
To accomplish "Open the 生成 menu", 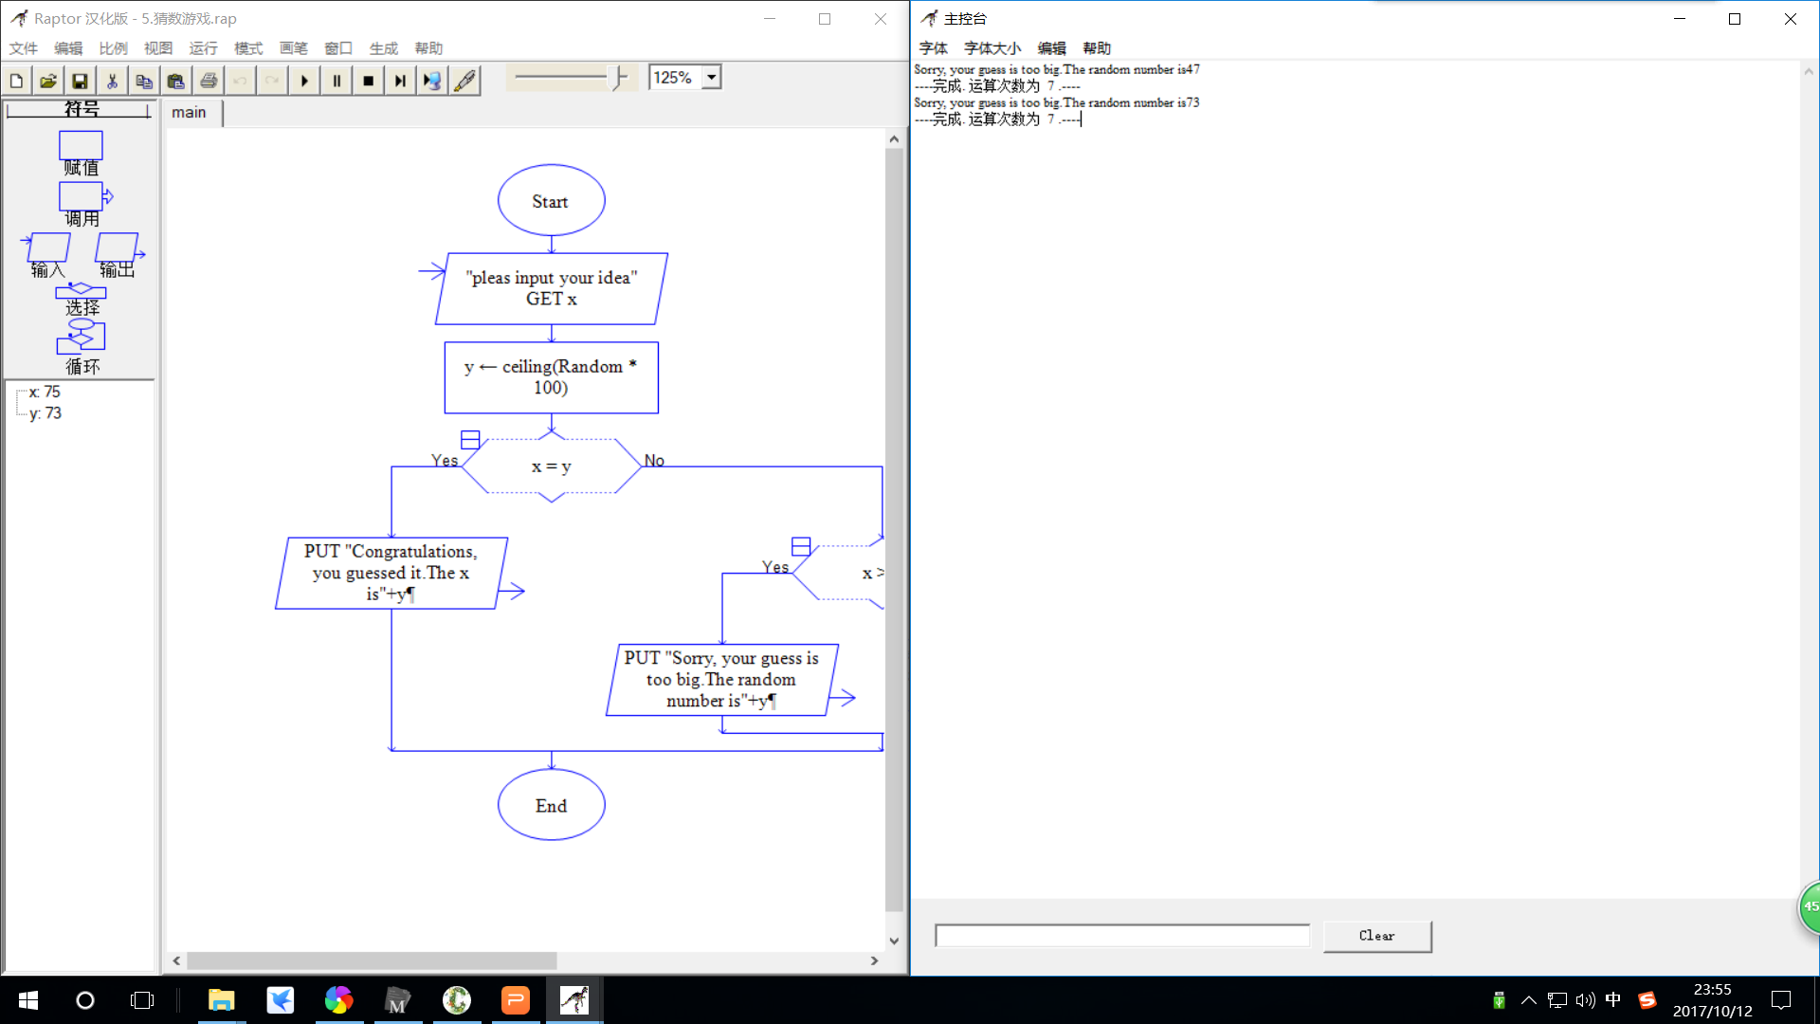I will [x=383, y=48].
